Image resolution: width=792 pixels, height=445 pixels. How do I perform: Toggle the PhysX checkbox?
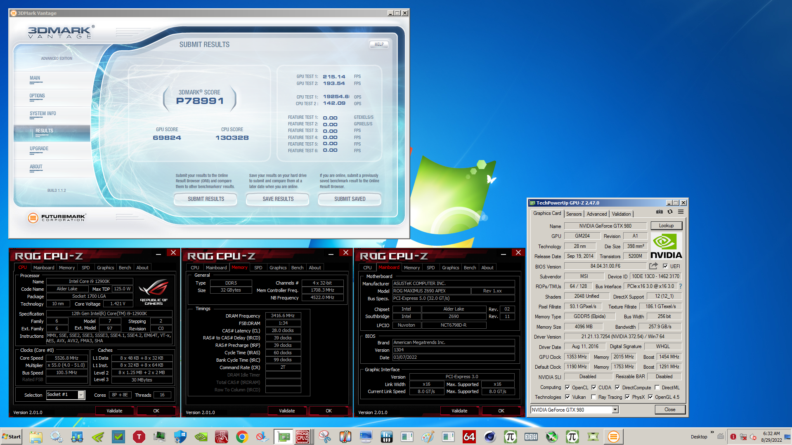(627, 397)
